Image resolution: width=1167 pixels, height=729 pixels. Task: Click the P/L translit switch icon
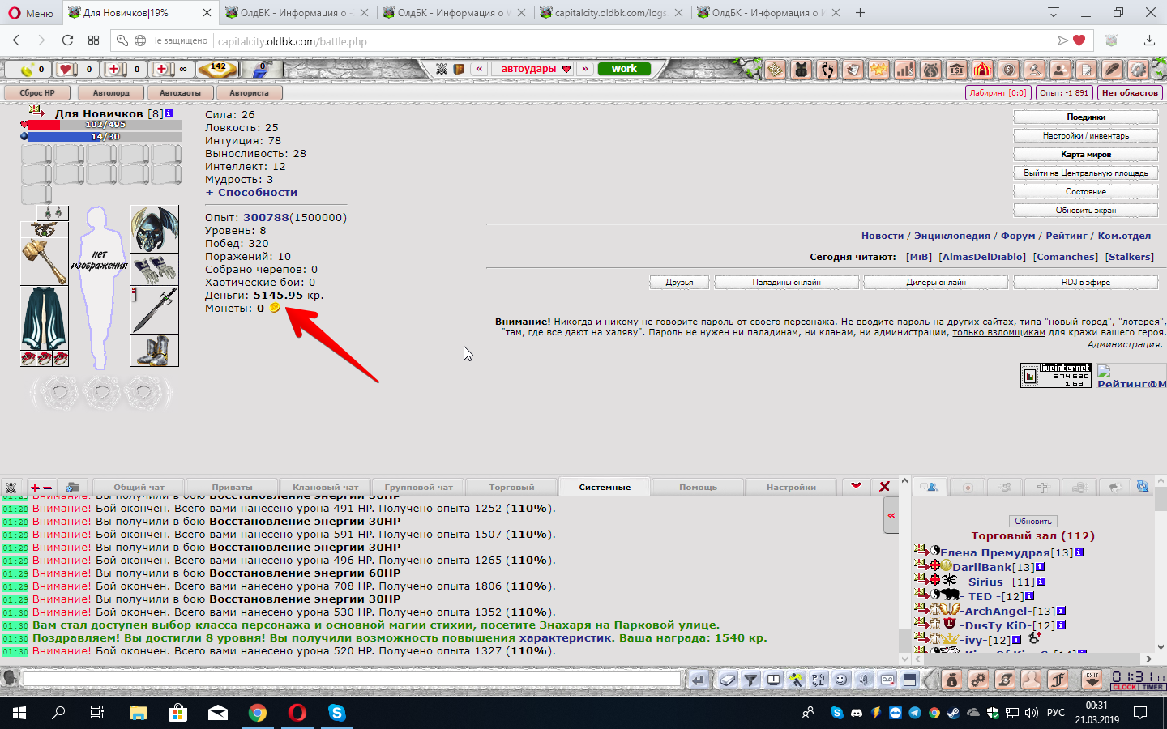(x=819, y=680)
